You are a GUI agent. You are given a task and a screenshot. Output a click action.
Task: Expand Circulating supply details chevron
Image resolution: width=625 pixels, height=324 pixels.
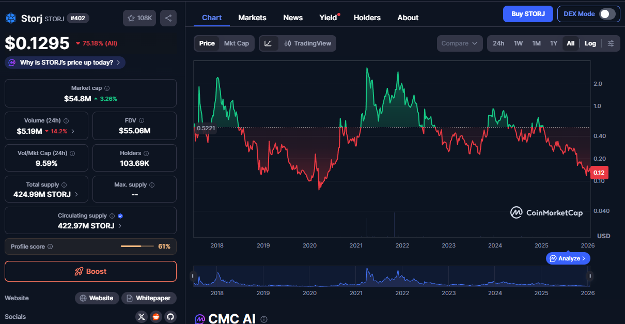coord(120,226)
